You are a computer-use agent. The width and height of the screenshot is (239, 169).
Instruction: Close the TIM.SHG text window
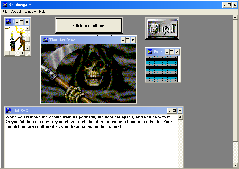coord(180,110)
